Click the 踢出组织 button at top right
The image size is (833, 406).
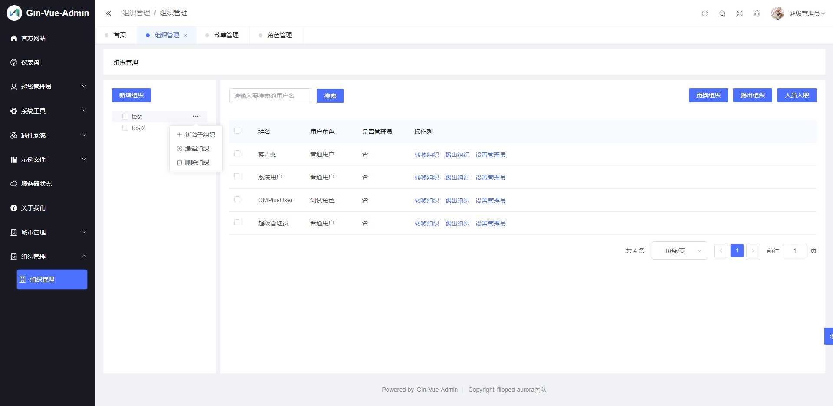(753, 95)
